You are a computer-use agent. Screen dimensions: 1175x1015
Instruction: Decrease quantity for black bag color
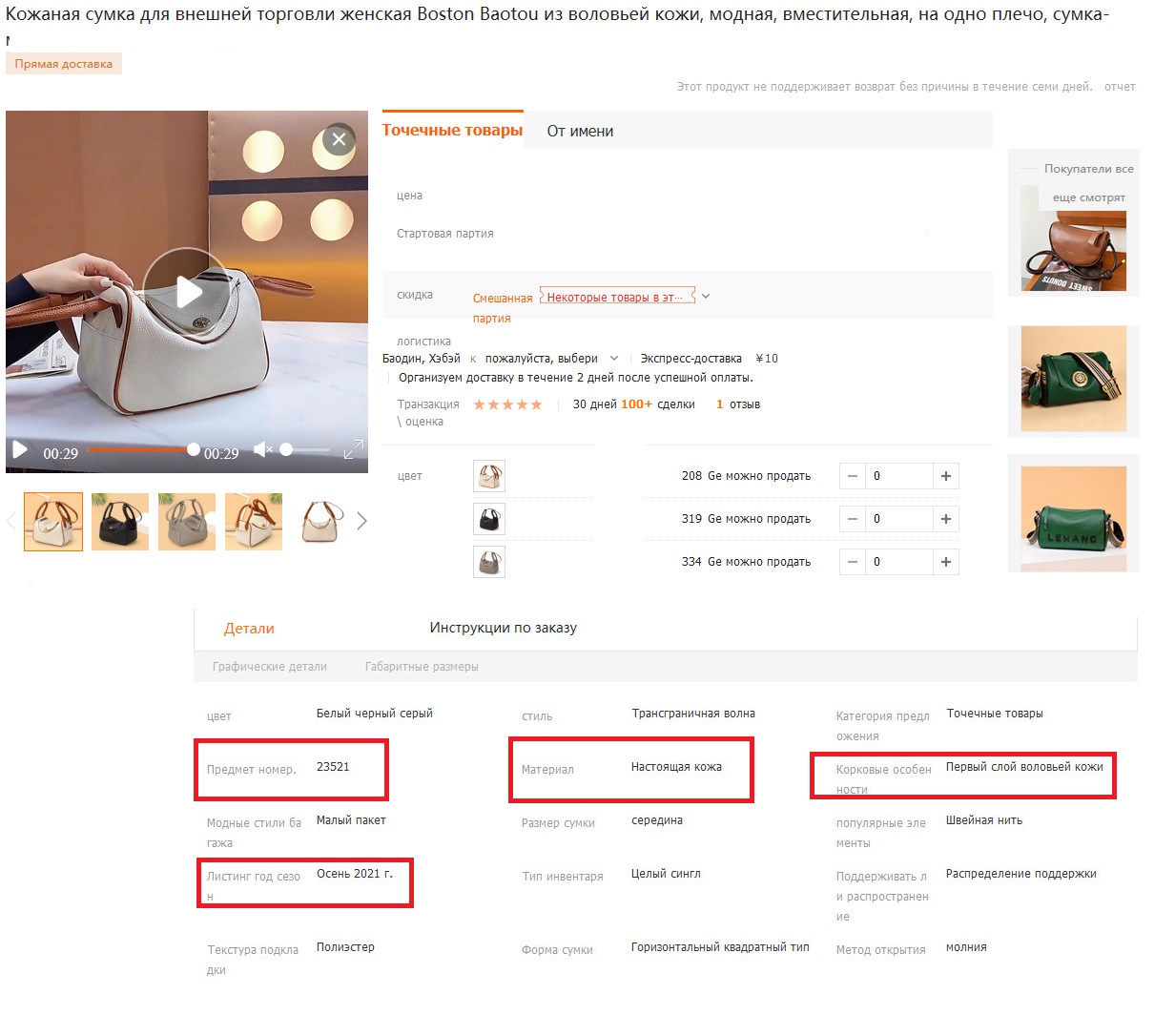853,519
